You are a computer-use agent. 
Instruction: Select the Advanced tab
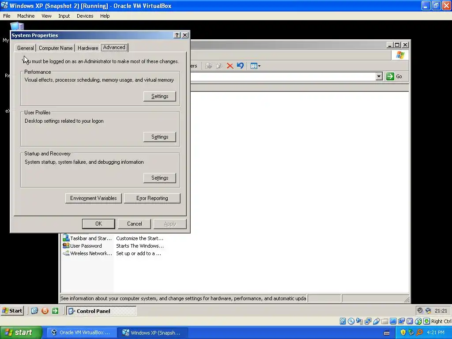114,47
